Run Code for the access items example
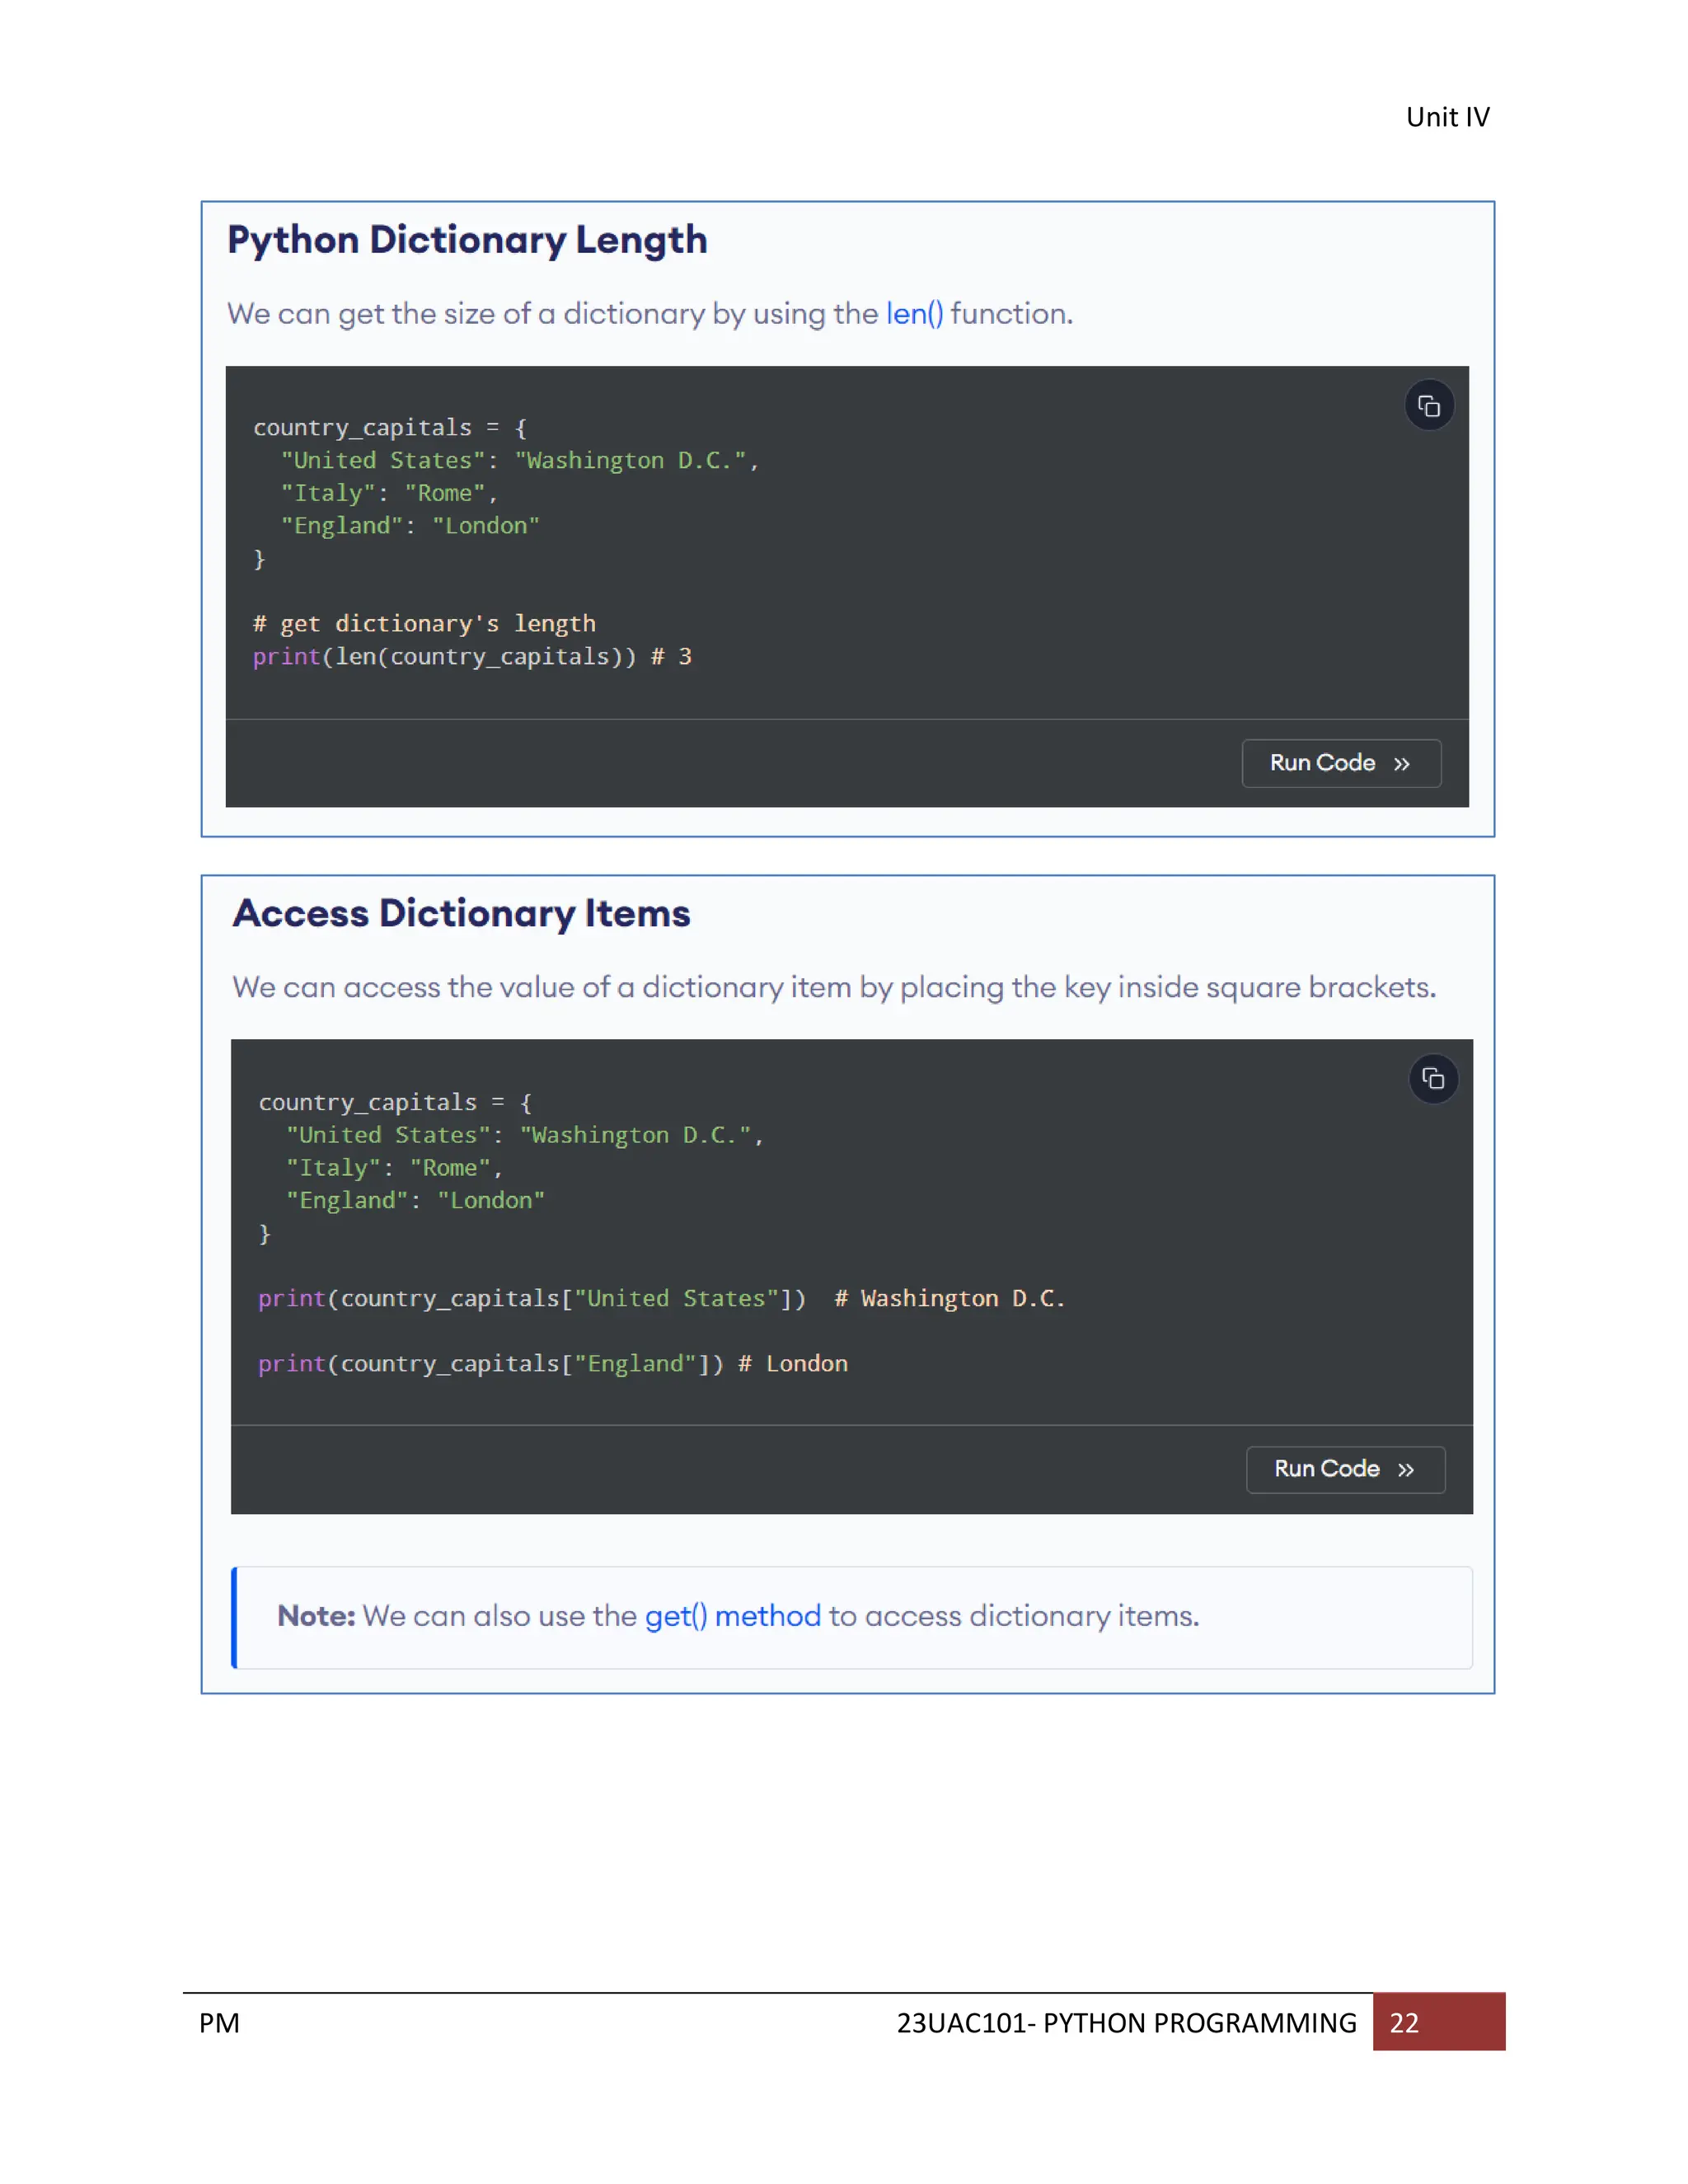Image resolution: width=1688 pixels, height=2184 pixels. pos(1345,1469)
